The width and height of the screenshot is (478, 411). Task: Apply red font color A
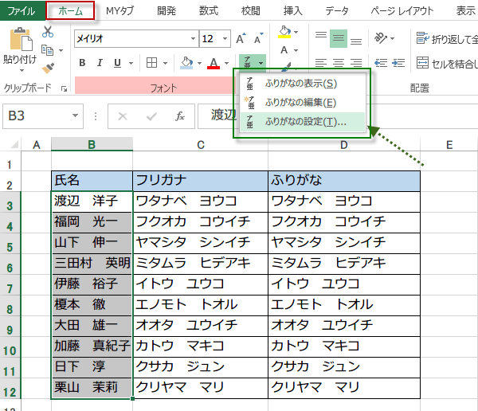click(x=214, y=63)
